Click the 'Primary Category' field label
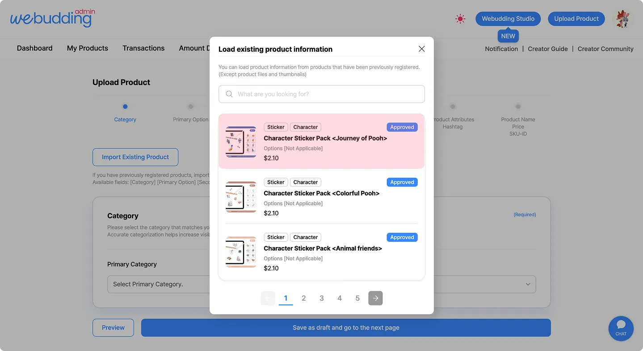This screenshot has height=351, width=643. pyautogui.click(x=132, y=264)
